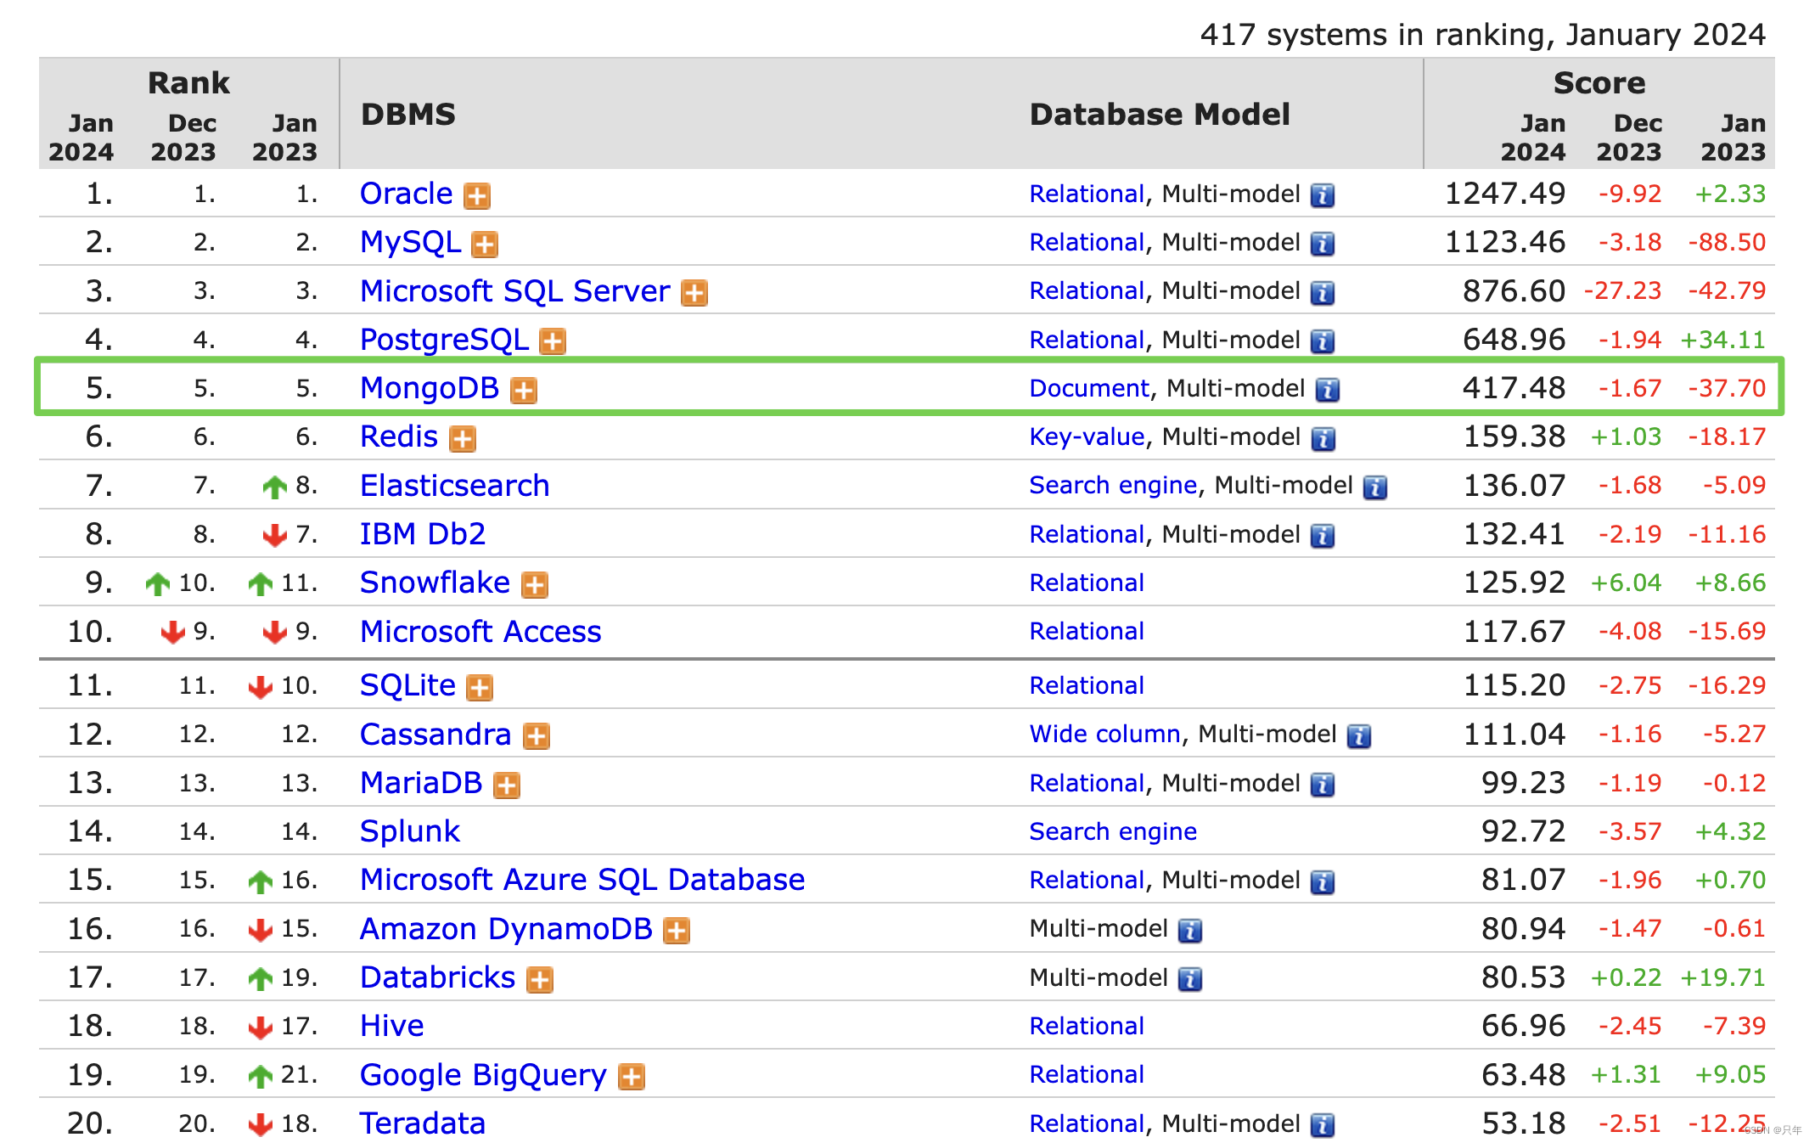
Task: Open the Cassandra link
Action: (435, 734)
